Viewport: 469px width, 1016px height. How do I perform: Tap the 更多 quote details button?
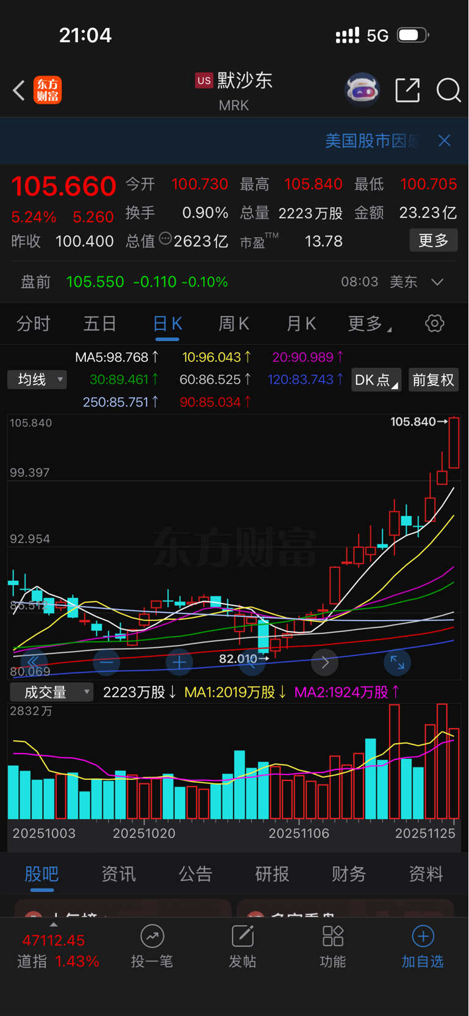click(x=434, y=240)
